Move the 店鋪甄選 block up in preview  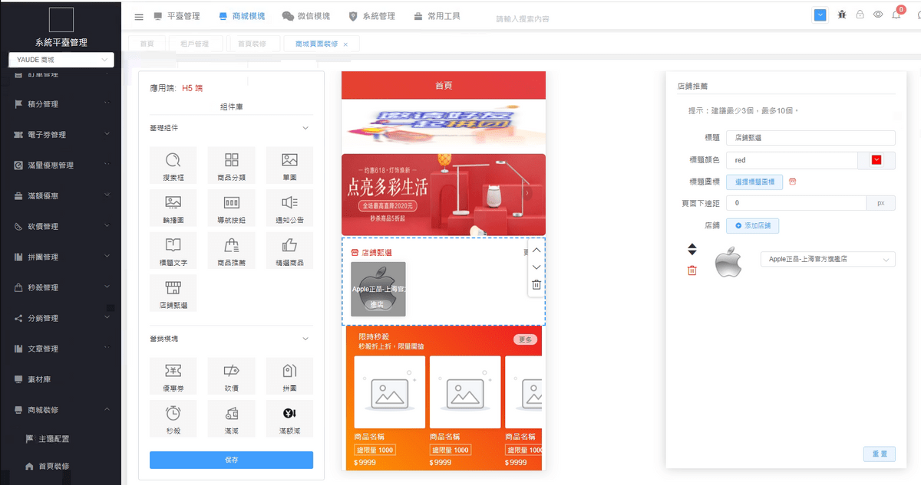click(536, 250)
